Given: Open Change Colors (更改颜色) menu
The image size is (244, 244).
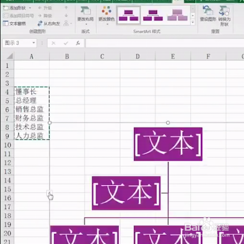Looking at the screenshot, I should tap(106, 16).
